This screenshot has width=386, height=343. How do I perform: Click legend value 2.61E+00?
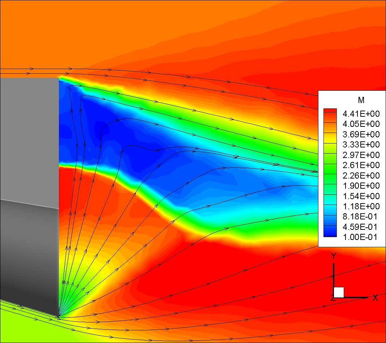(x=361, y=165)
